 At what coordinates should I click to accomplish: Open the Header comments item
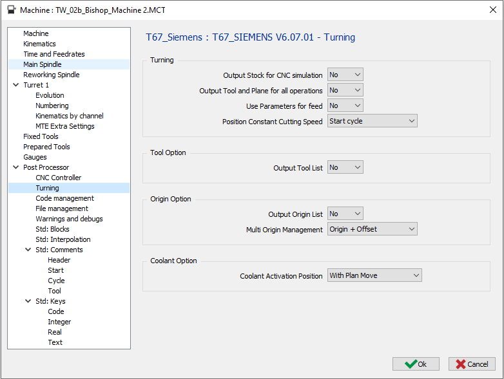point(59,260)
